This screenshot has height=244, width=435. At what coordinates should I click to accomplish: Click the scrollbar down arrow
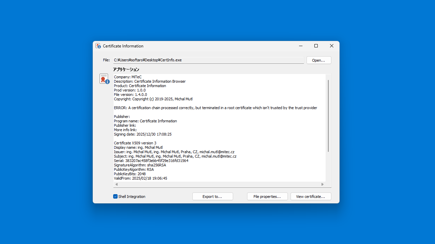click(x=328, y=179)
